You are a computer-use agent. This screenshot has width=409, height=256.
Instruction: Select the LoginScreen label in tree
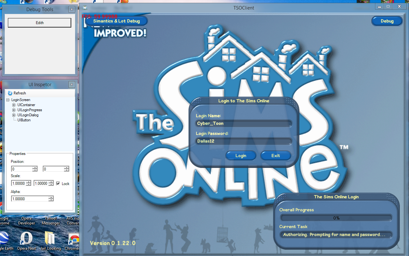point(21,100)
